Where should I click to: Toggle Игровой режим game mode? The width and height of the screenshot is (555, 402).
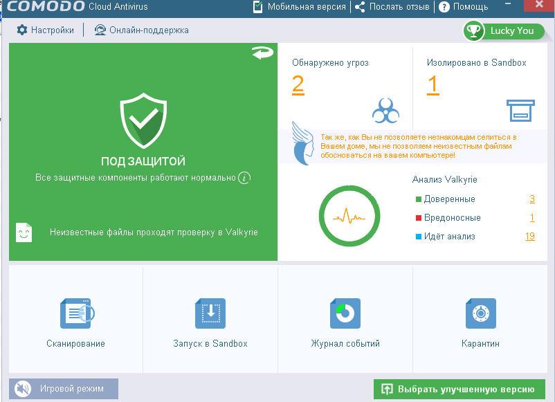click(x=64, y=389)
